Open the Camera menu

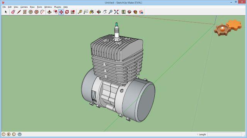[24, 7]
